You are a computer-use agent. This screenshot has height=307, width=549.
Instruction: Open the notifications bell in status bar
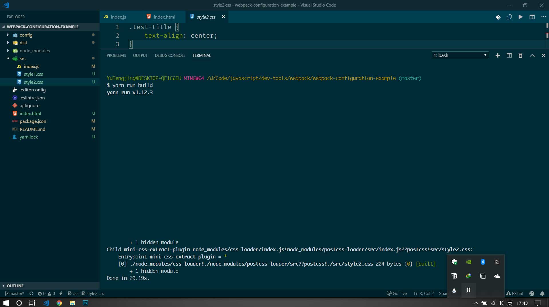click(542, 293)
